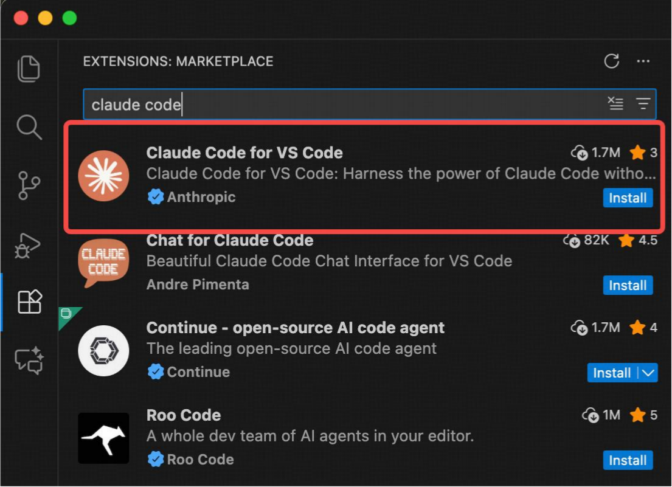This screenshot has height=487, width=672.
Task: Click the 4.5 star rating
Action: point(638,240)
